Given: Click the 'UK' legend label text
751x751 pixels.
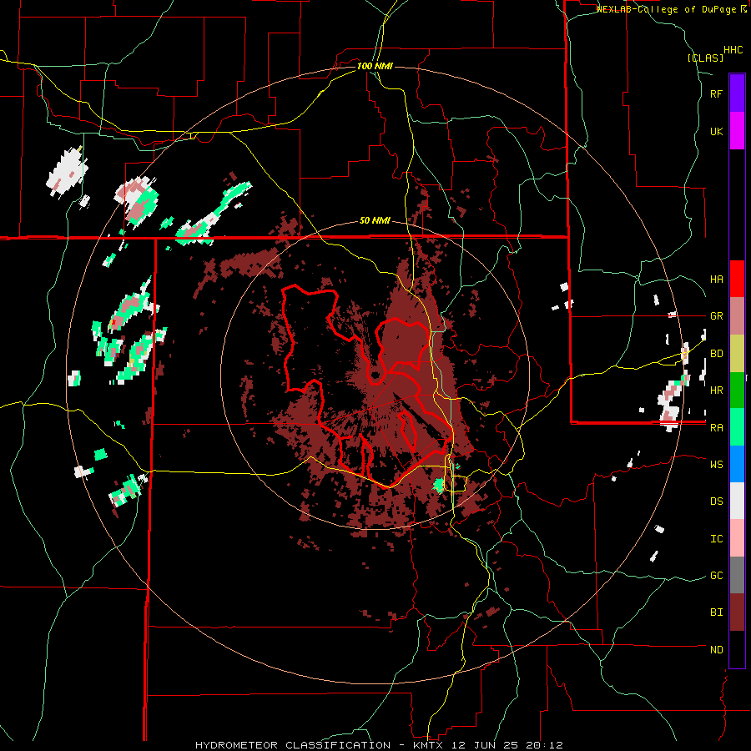Looking at the screenshot, I should point(716,131).
